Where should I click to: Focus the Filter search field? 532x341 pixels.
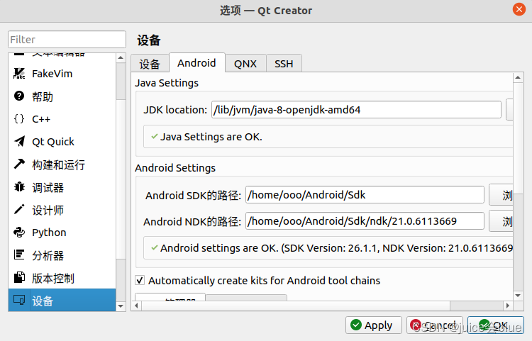[67, 39]
